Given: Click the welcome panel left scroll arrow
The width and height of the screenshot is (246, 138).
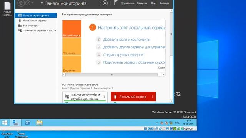Looking at the screenshot, I should click(x=64, y=74).
